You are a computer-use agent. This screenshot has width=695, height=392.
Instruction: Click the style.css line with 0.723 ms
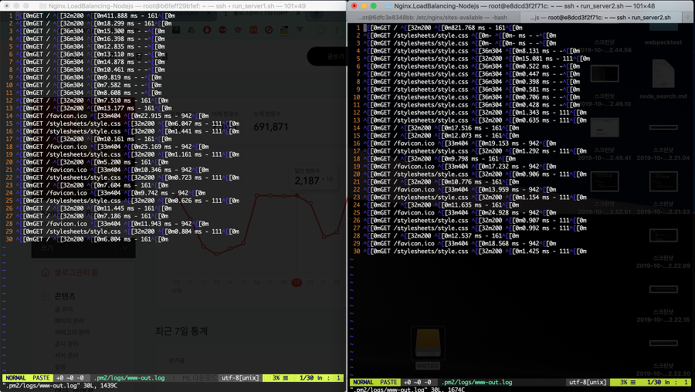click(x=127, y=177)
